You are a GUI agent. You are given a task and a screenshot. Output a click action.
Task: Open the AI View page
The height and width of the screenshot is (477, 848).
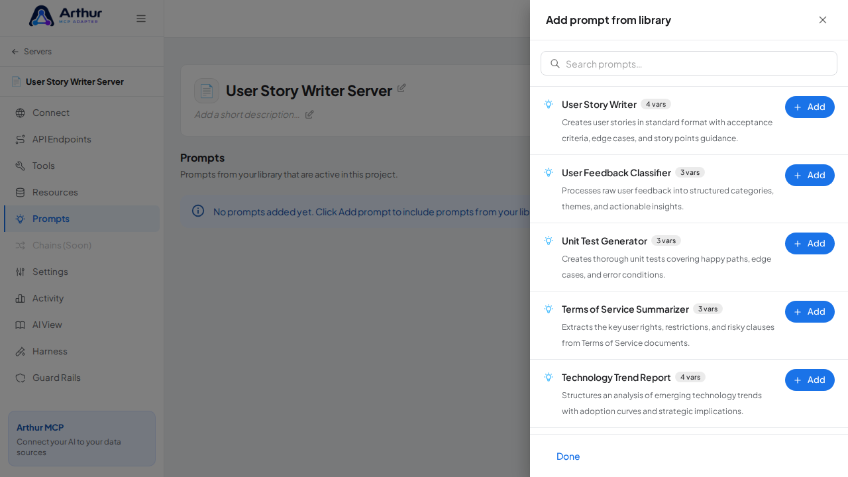pyautogui.click(x=81, y=325)
